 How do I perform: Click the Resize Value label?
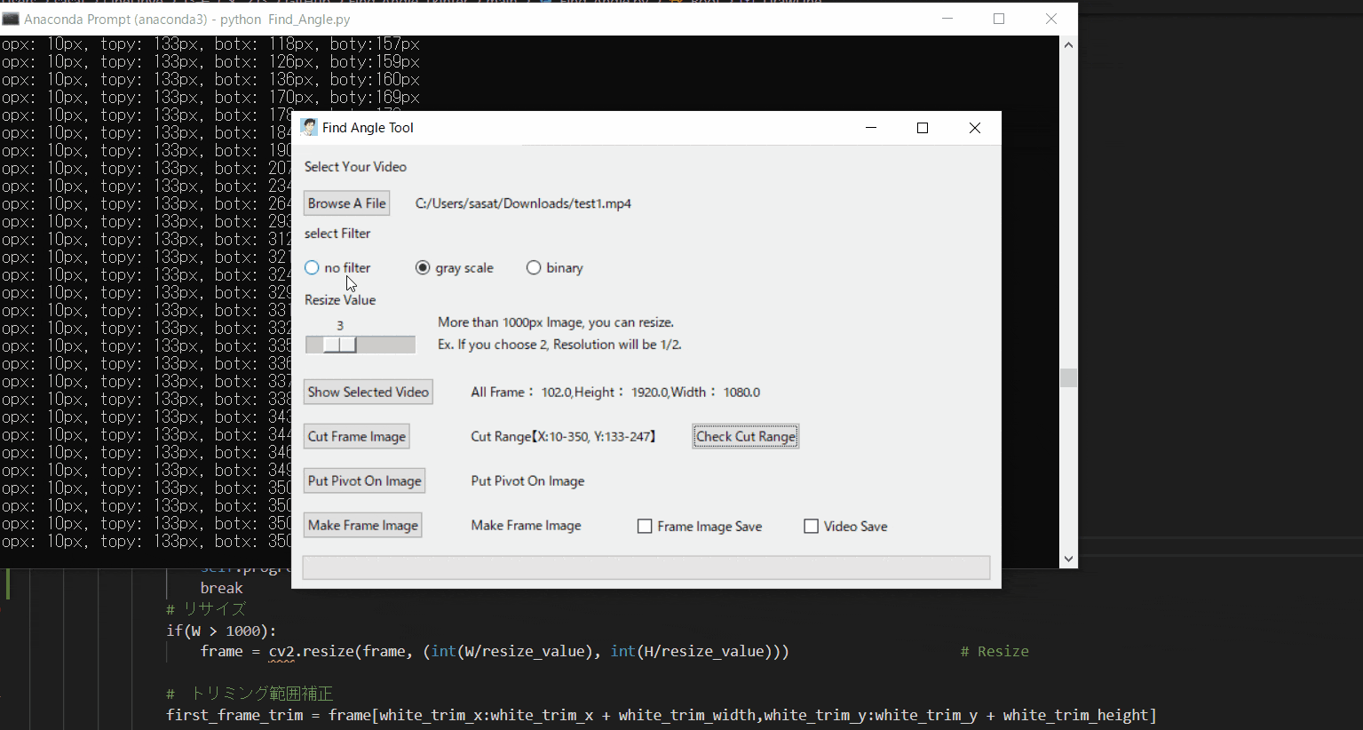point(340,300)
